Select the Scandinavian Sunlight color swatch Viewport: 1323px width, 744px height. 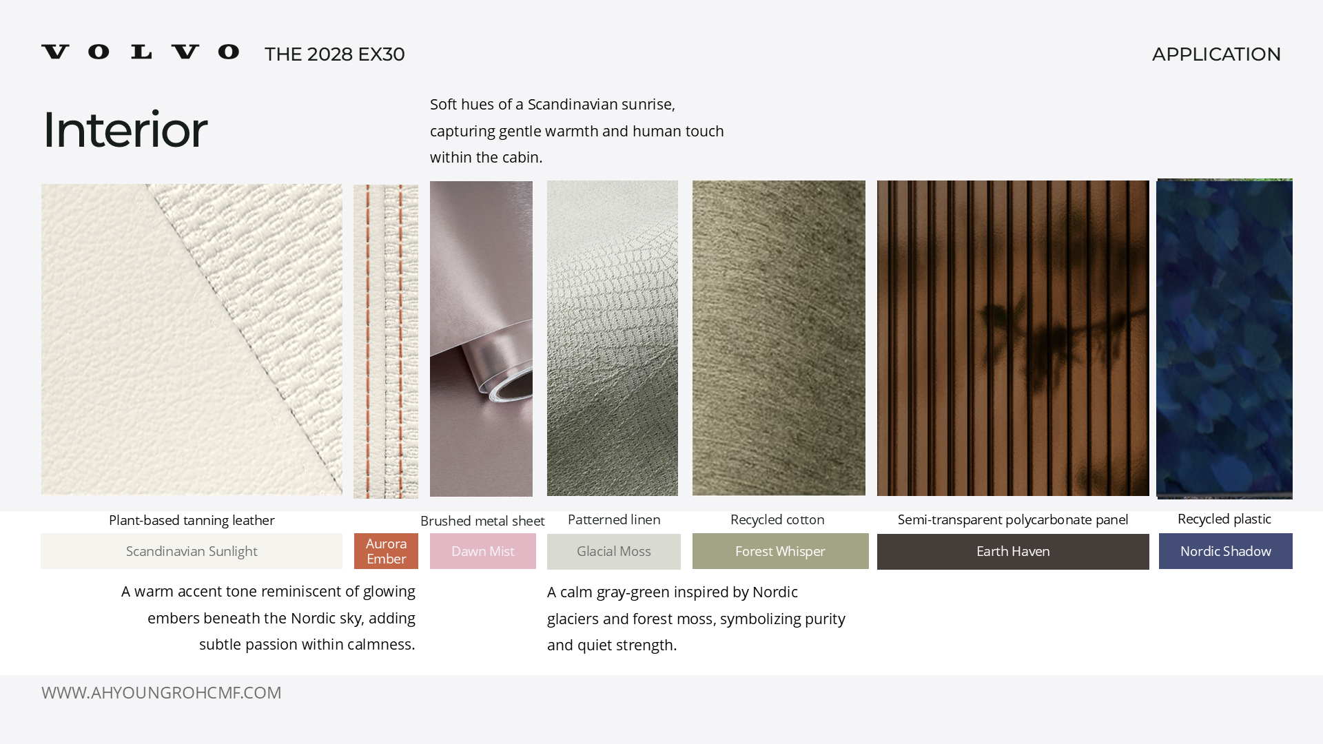pos(192,551)
